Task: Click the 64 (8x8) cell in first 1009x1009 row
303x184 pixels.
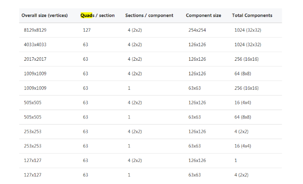Action: click(243, 74)
